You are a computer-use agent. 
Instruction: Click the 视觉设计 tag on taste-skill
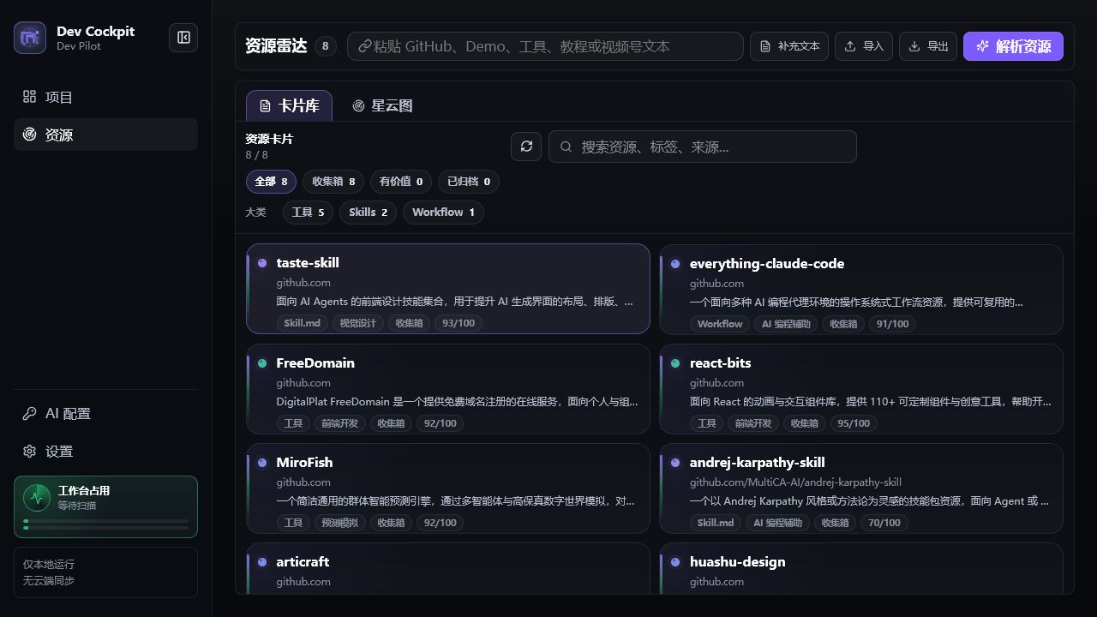pos(358,323)
